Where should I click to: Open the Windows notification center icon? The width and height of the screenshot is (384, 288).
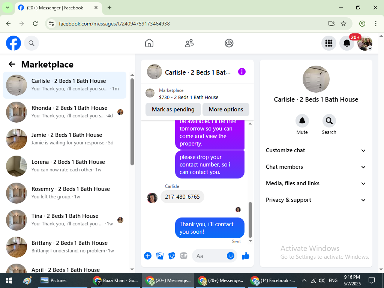tap(372, 280)
